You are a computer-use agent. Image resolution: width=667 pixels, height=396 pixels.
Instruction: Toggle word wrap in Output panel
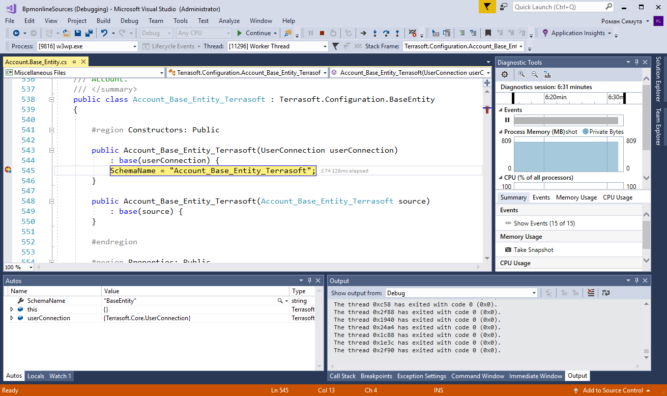click(605, 293)
